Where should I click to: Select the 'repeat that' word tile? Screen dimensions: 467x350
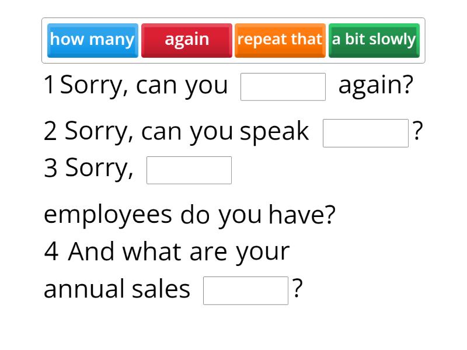[280, 40]
